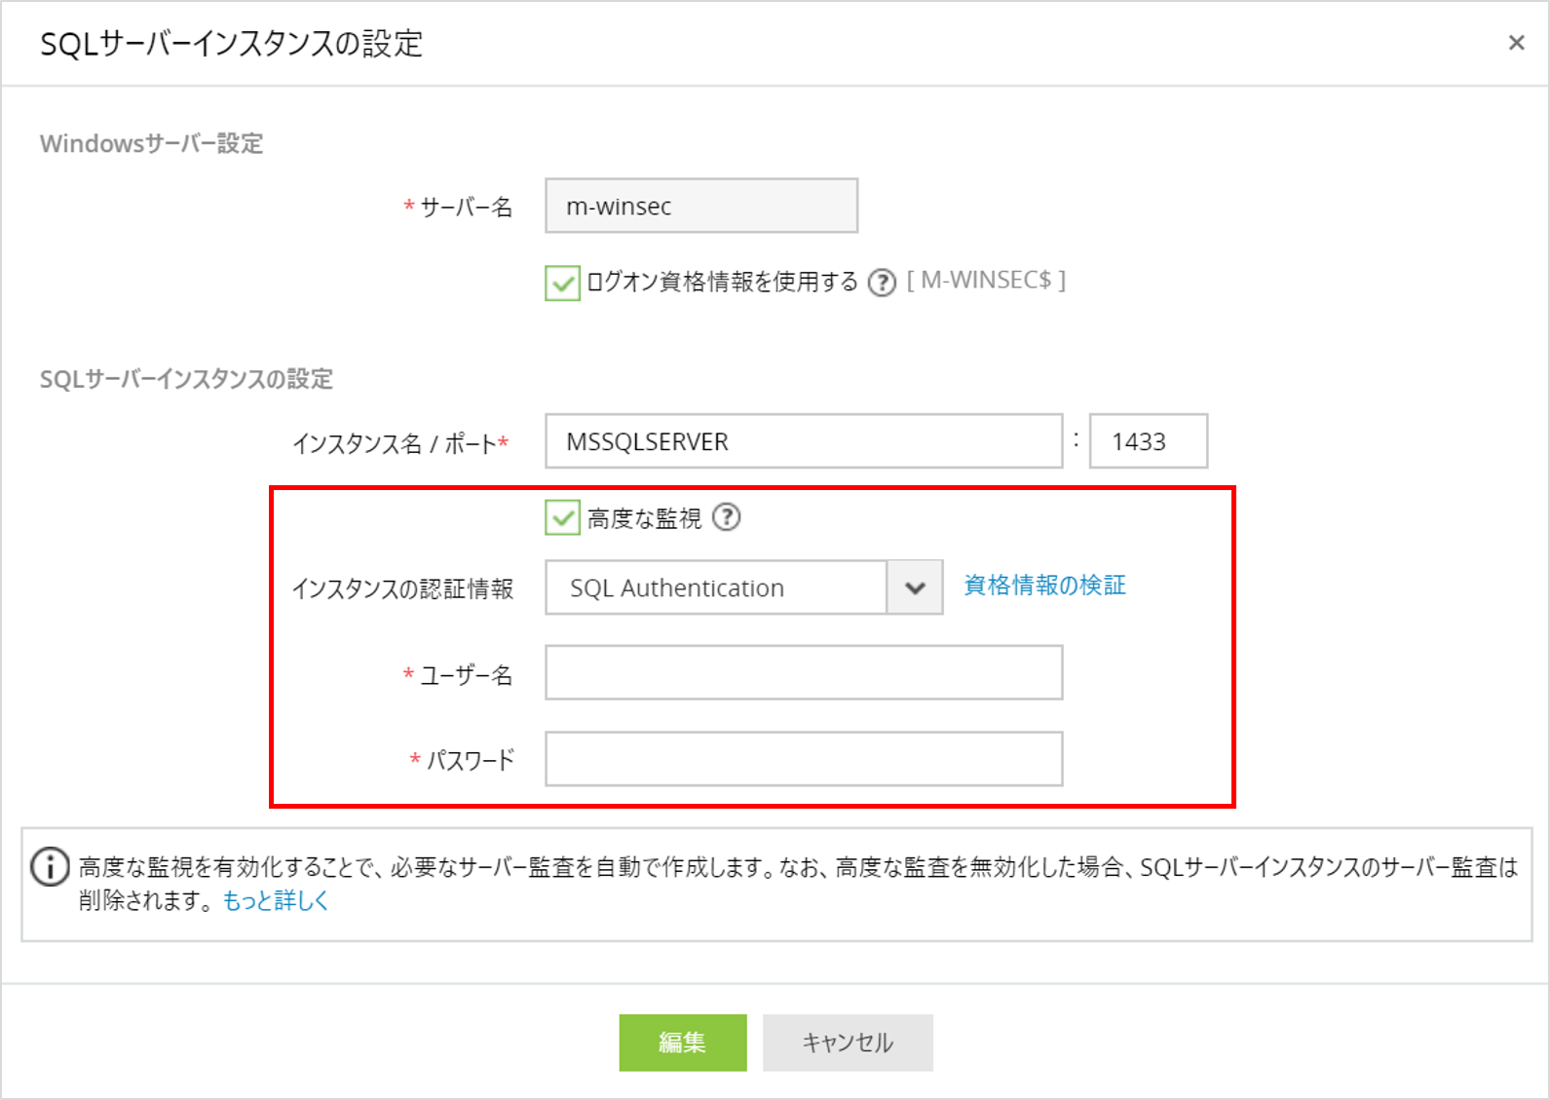This screenshot has height=1100, width=1550.
Task: Click help icon next to 高度な監視
Action: pyautogui.click(x=726, y=517)
